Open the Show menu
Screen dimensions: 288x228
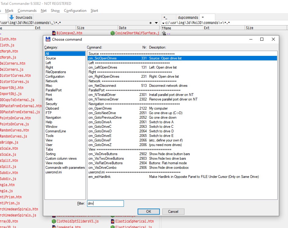click(x=55, y=11)
